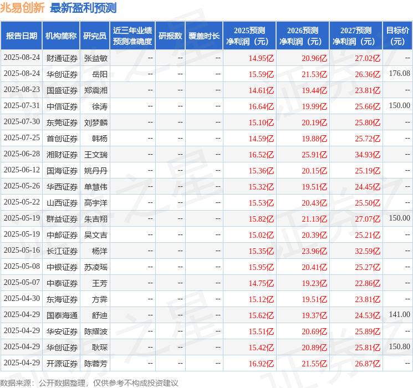
Task: Click the 近三年业绩预测准确度 header
Action: [132, 36]
